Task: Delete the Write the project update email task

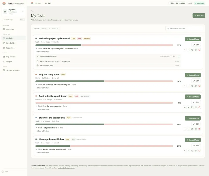Action: [199, 50]
